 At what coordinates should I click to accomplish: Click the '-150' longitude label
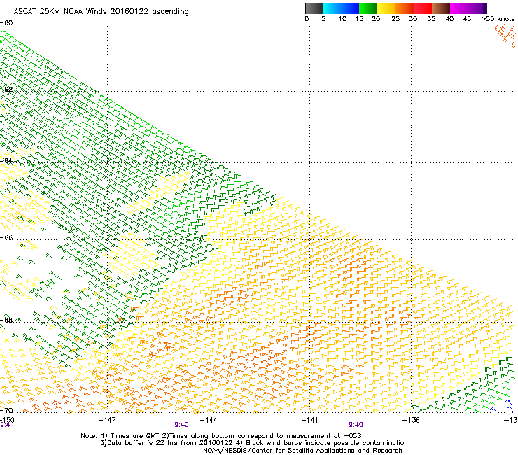click(x=7, y=420)
